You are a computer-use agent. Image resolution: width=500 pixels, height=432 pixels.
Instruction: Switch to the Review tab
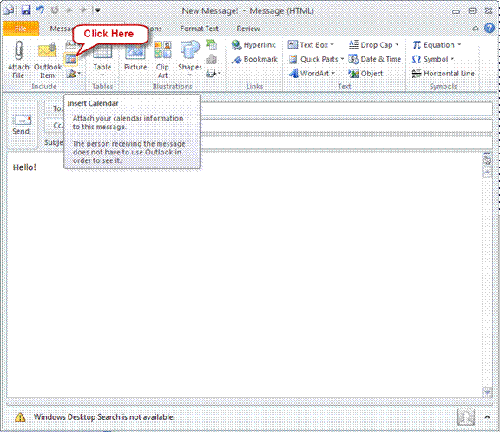(248, 29)
